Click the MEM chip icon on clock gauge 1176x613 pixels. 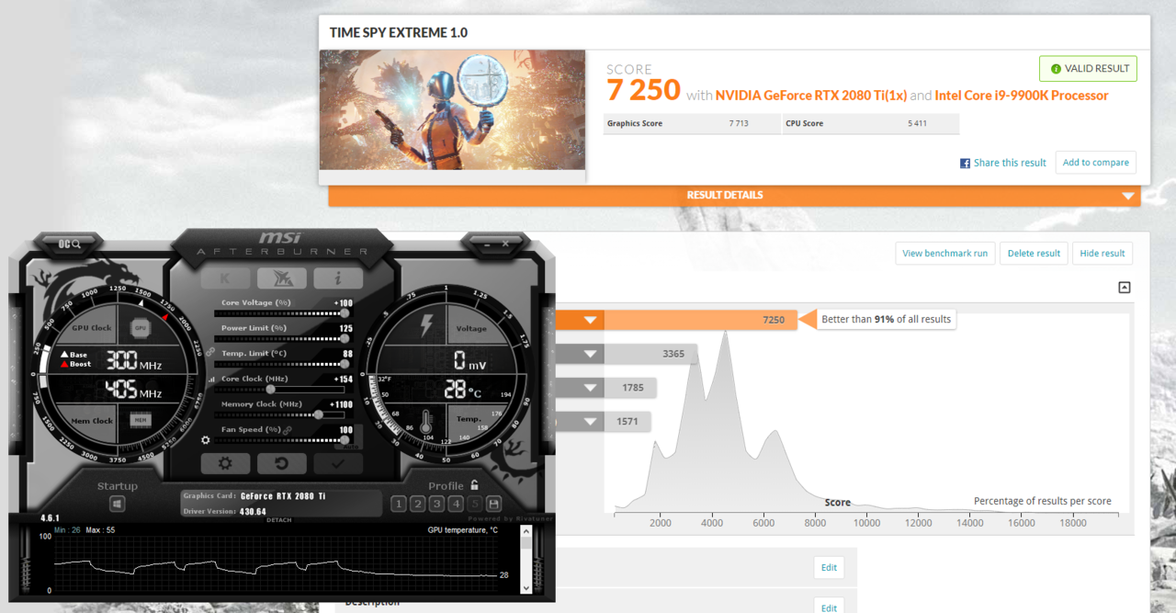pyautogui.click(x=141, y=420)
